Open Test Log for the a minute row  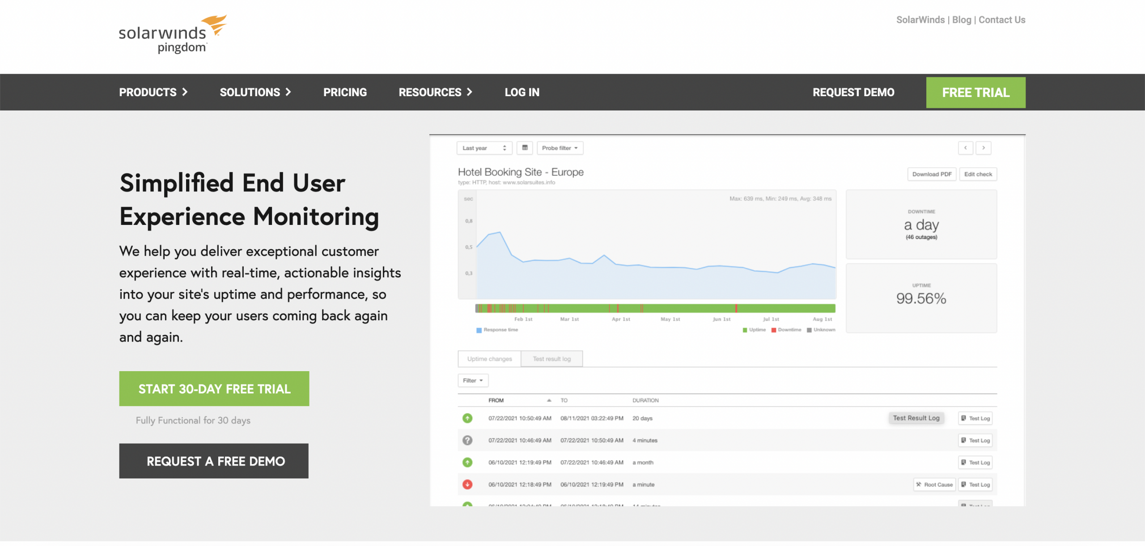point(975,485)
